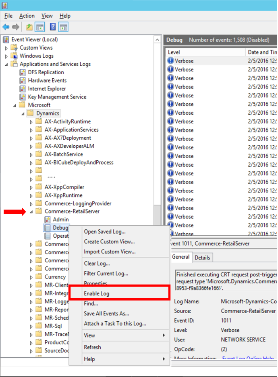The image size is (278, 377).
Task: Click the Custom Views folder icon
Action: [x=15, y=48]
